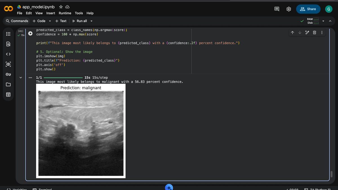Screen dimensions: 338x190
Task: Click the 'Prediction: malignant' plot title
Action: pyautogui.click(x=81, y=88)
